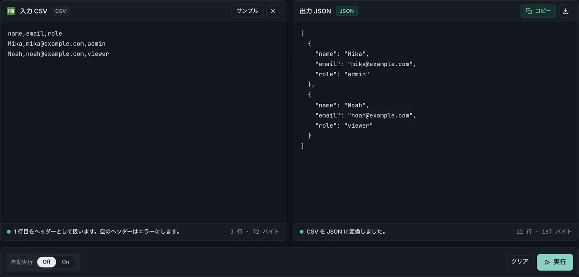Click the クリア button
579x277 pixels.
(520, 262)
